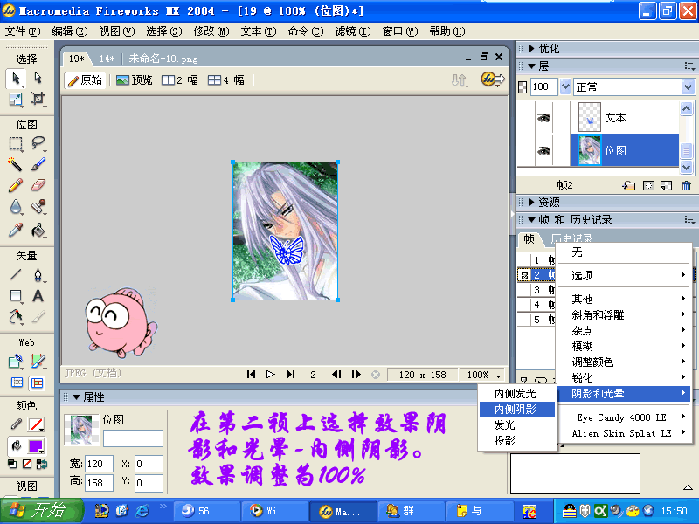Switch to the 预览 view tab
Image resolution: width=699 pixels, height=524 pixels.
(x=135, y=80)
